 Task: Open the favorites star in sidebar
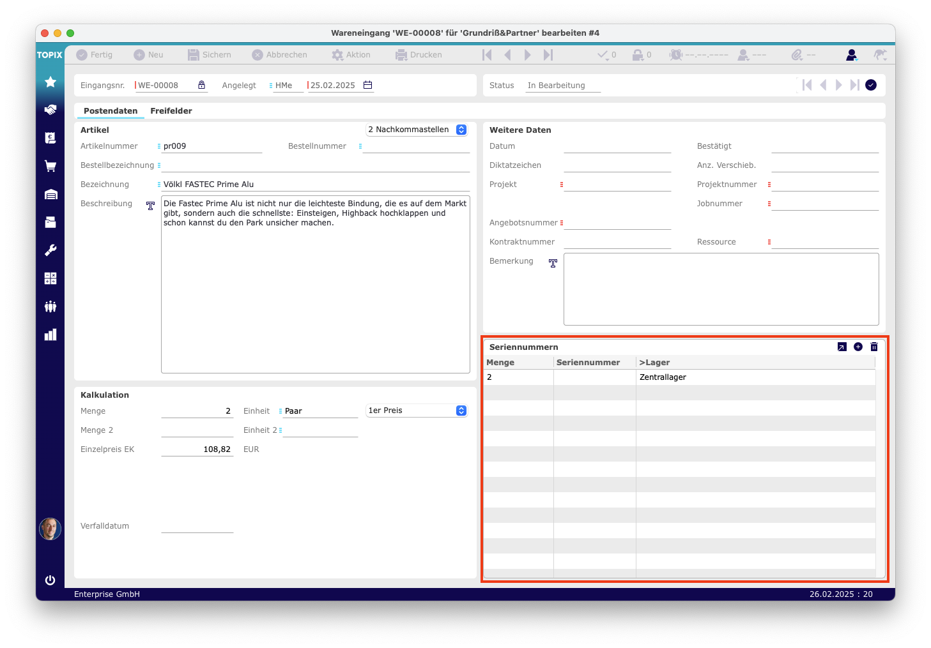click(50, 82)
